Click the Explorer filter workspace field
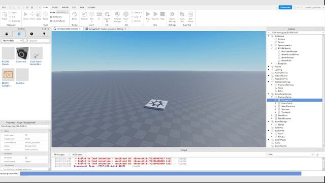The image size is (325, 183). click(295, 33)
